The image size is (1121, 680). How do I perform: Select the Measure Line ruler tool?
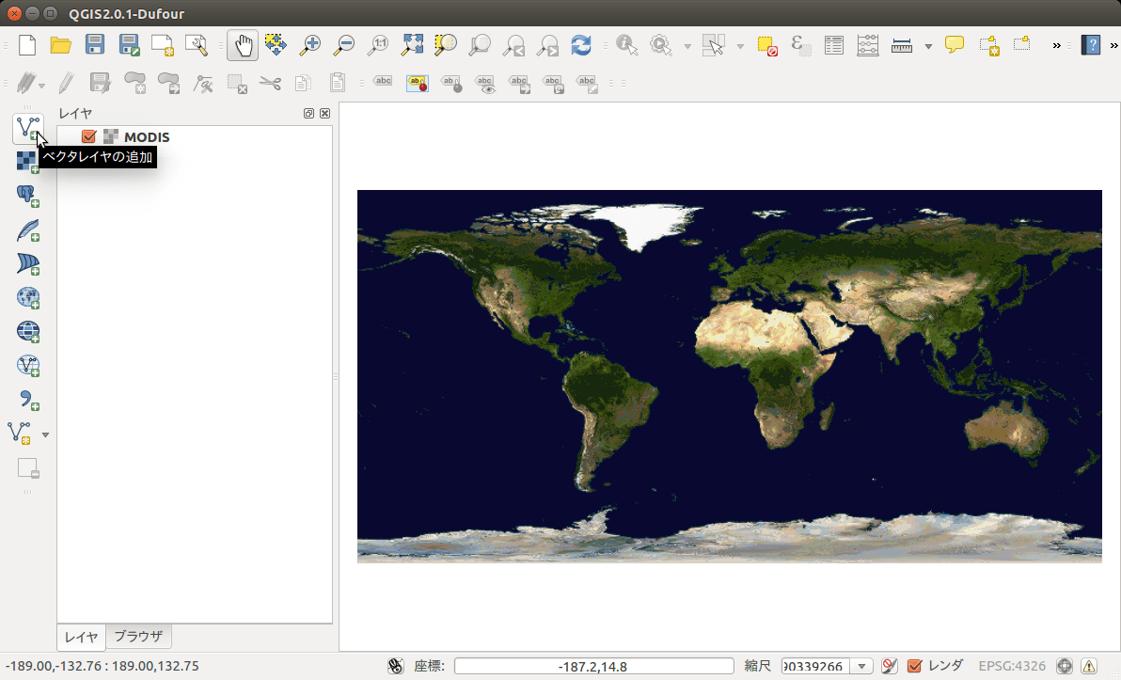(902, 45)
